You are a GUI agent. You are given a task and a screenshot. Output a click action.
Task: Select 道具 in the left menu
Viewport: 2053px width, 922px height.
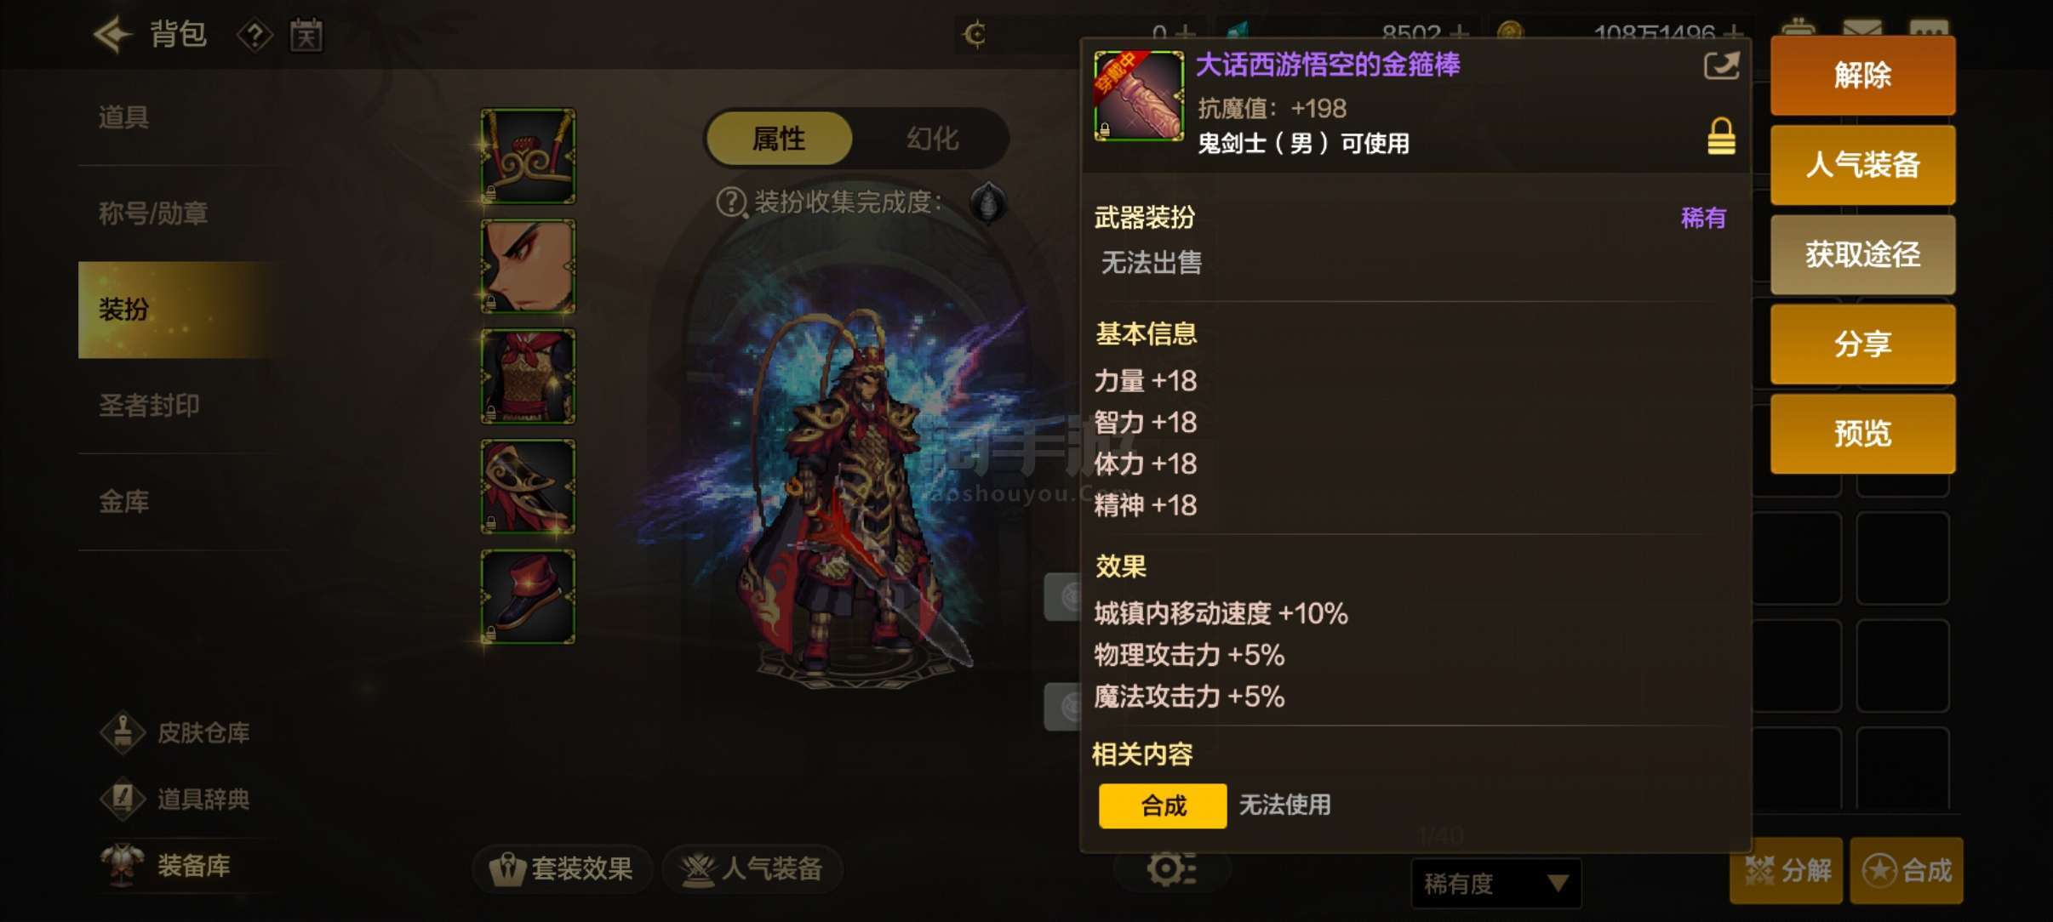[124, 117]
